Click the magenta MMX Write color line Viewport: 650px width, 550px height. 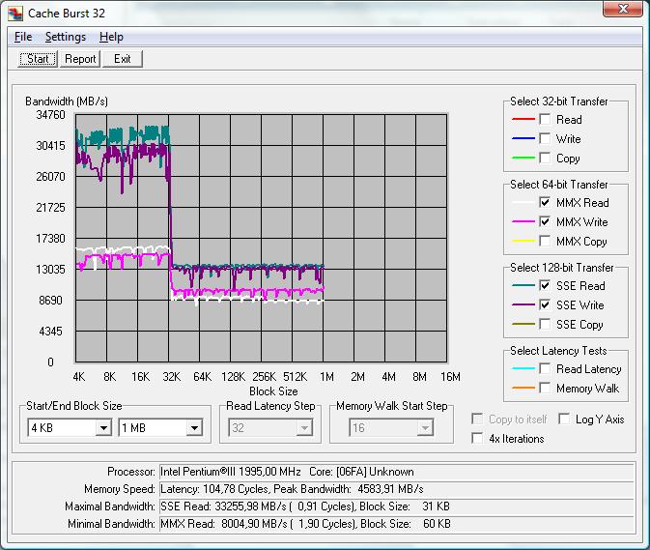tap(522, 222)
